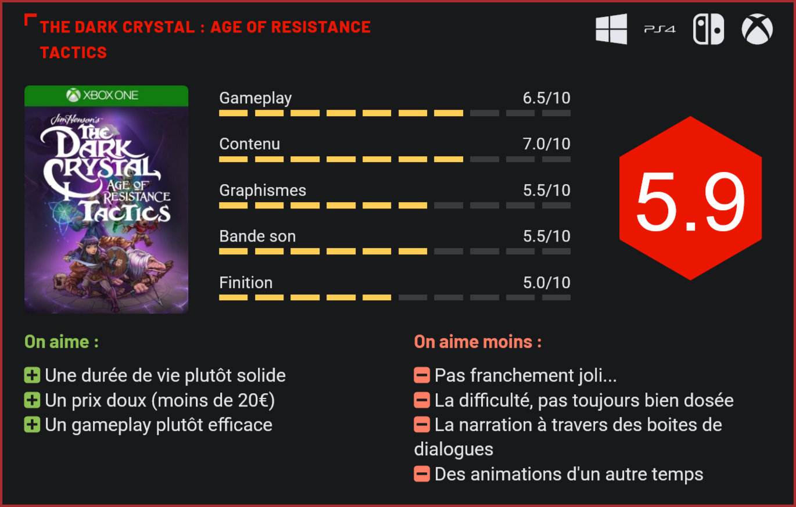Click the Finition 5.0/10 score
Viewport: 796px width, 507px height.
point(546,283)
